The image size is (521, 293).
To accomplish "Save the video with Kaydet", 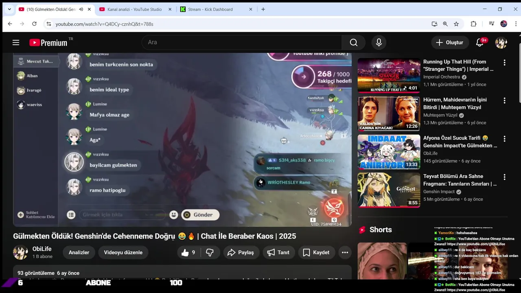I will coord(316,252).
